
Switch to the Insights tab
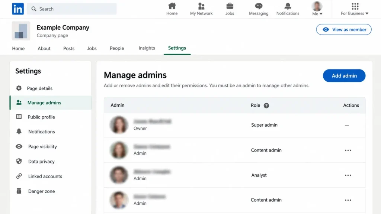[147, 48]
